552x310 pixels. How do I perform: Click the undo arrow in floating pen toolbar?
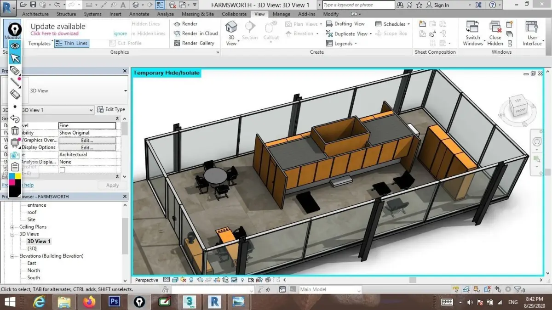(15, 119)
